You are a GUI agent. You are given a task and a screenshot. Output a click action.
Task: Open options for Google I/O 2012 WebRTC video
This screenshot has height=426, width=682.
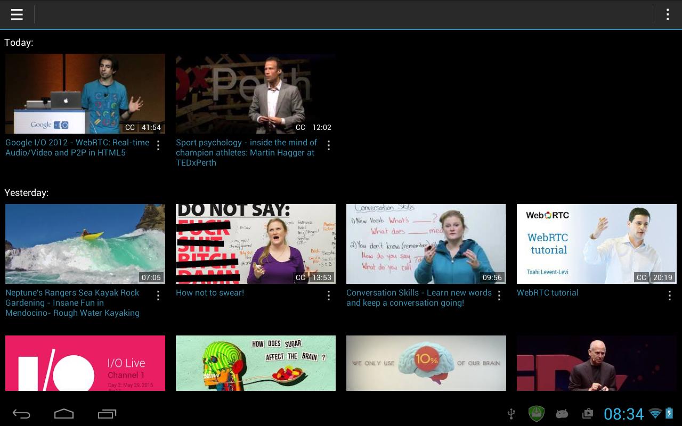(158, 145)
